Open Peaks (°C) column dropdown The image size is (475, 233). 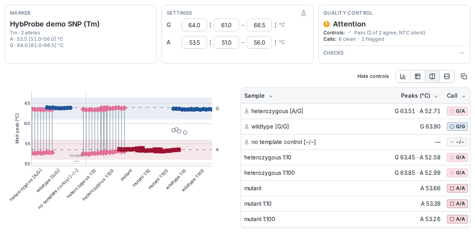(436, 96)
